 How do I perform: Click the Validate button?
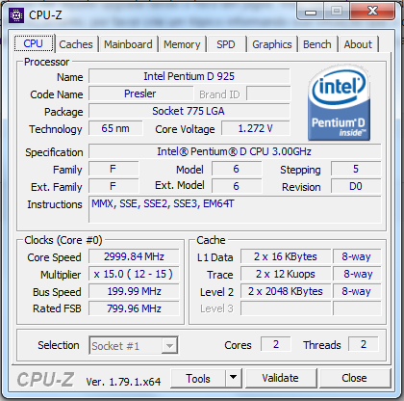click(x=281, y=378)
